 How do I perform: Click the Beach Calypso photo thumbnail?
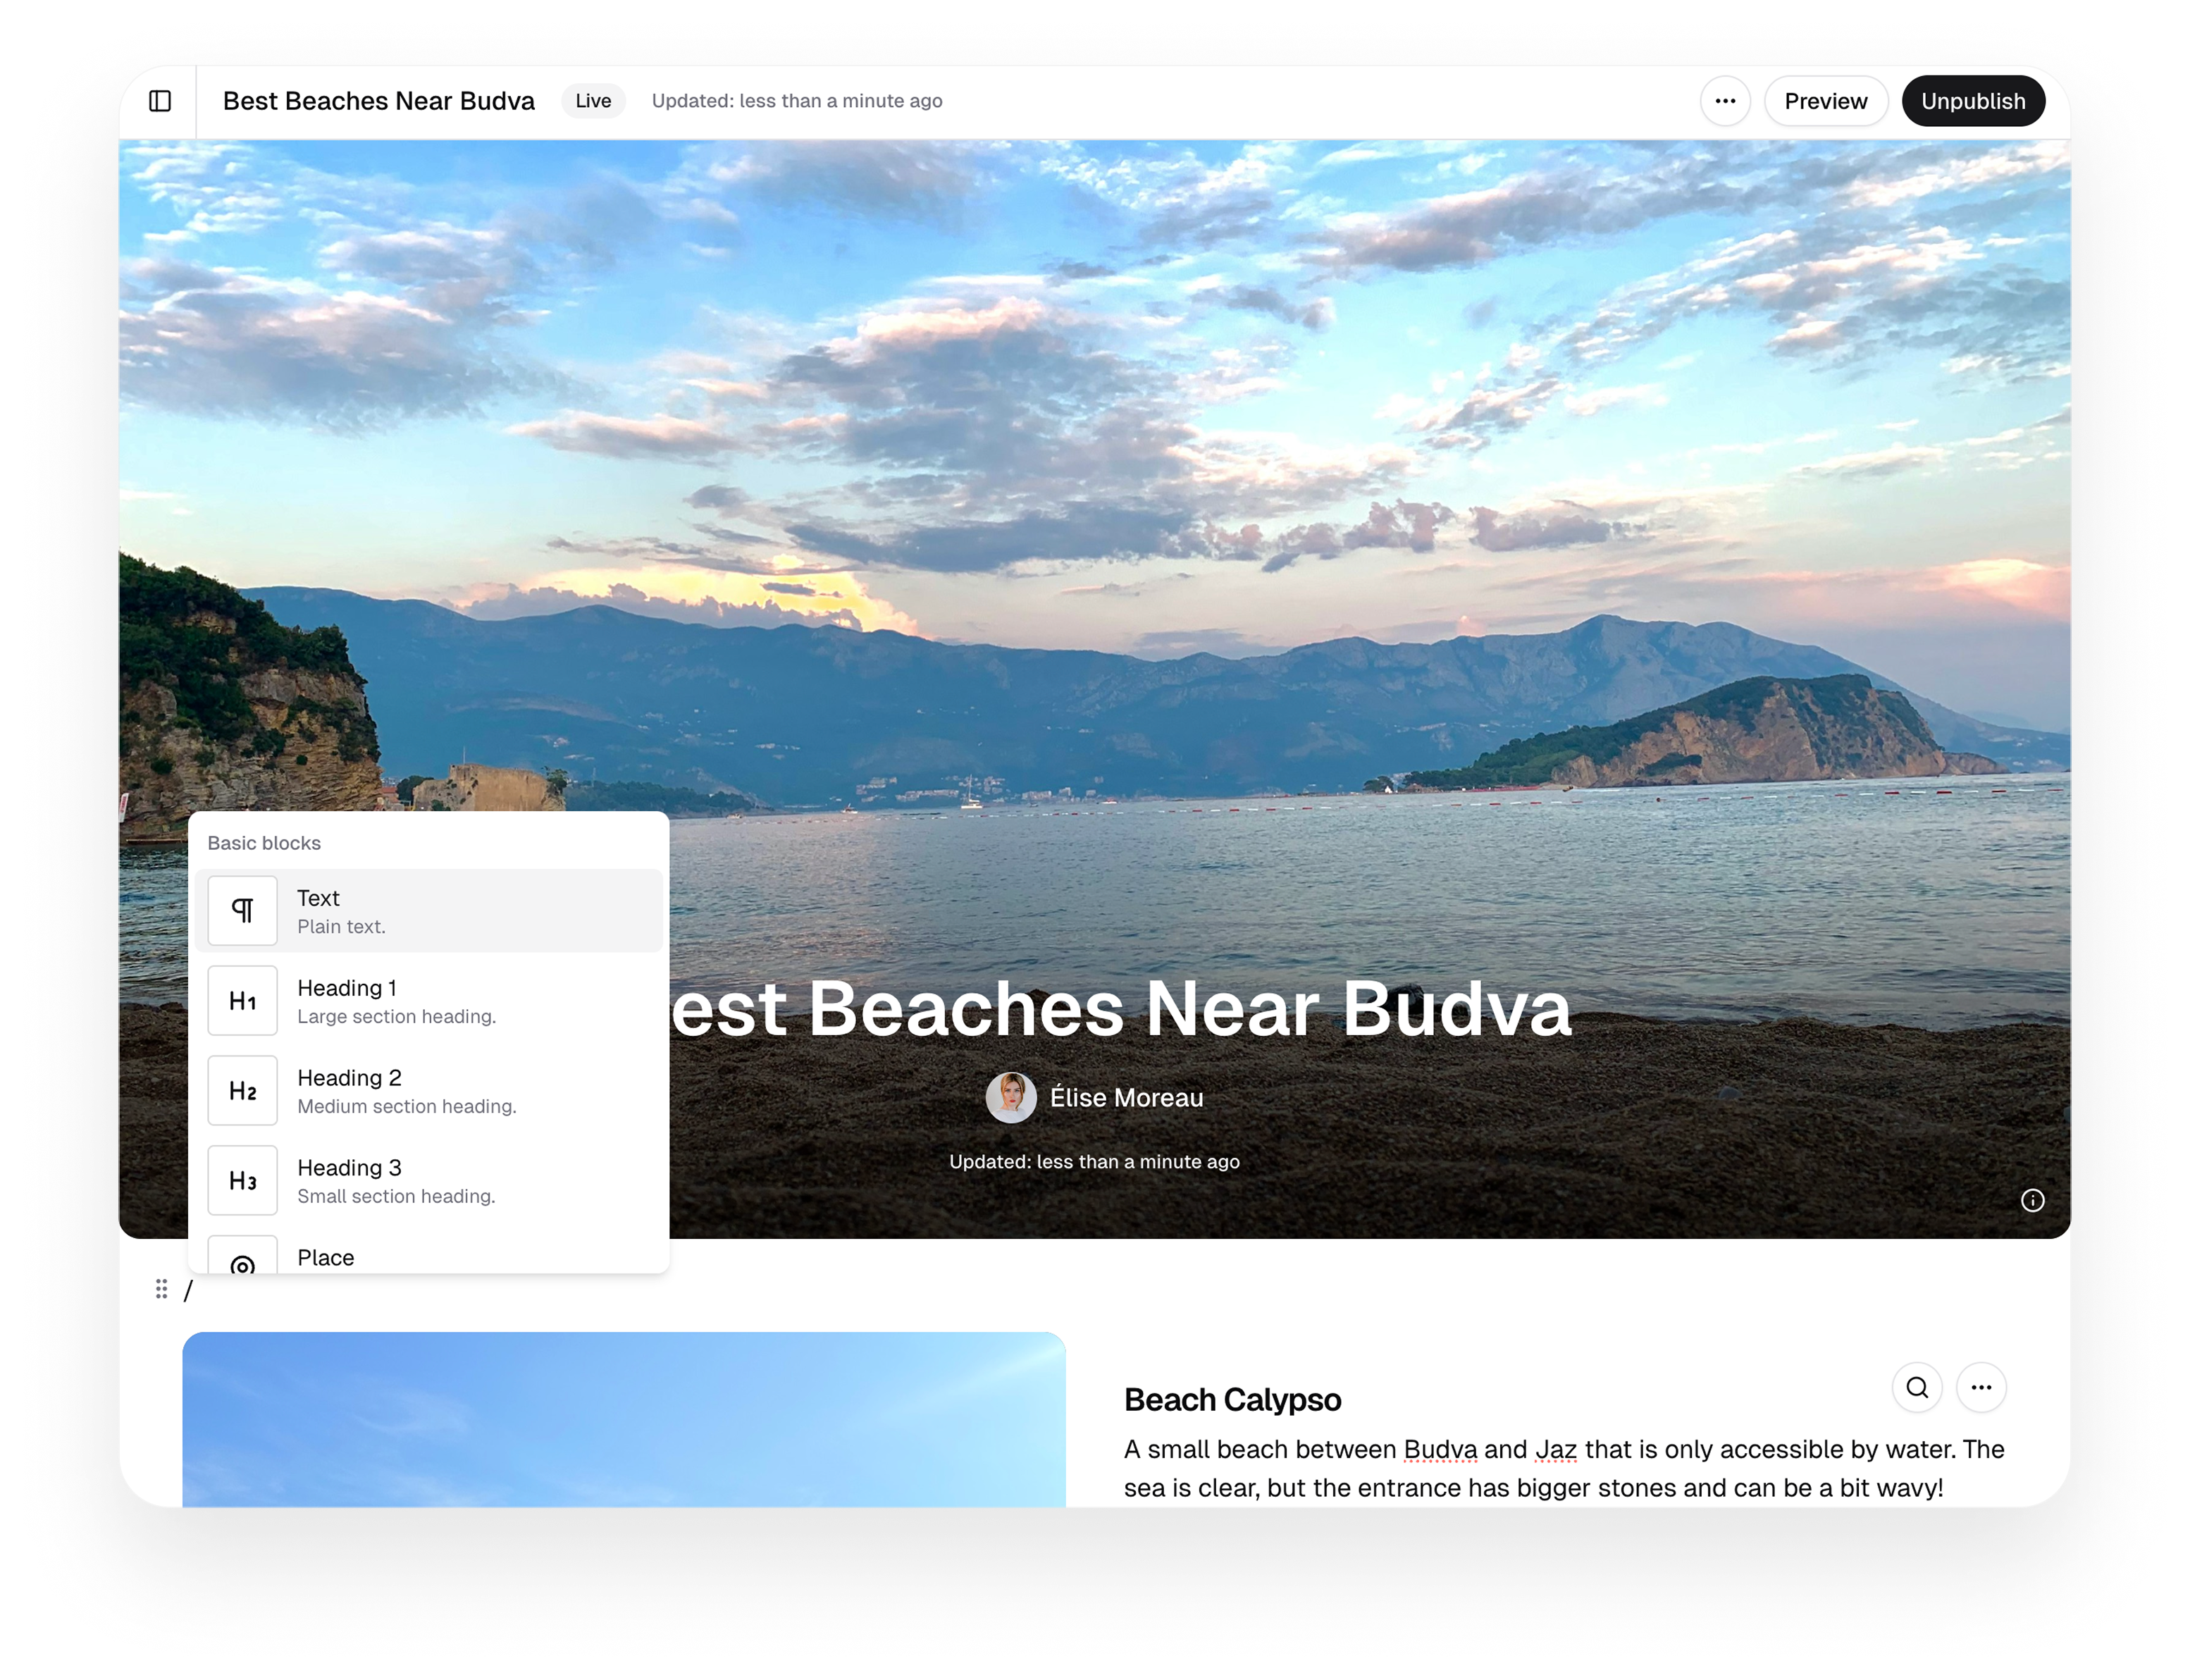point(623,1420)
